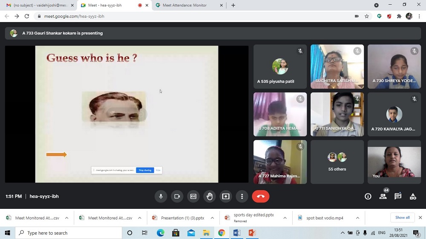Leave call with red hang-up button
426x239 pixels.
click(261, 196)
